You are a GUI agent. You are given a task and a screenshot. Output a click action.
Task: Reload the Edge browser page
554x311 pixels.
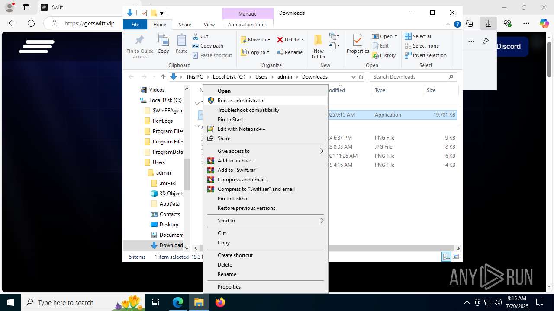click(31, 23)
